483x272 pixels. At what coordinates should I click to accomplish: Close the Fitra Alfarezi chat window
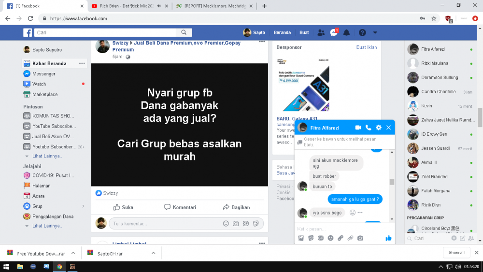coord(388,128)
